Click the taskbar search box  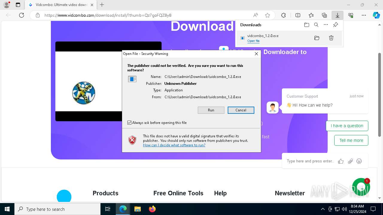[x=57, y=209]
